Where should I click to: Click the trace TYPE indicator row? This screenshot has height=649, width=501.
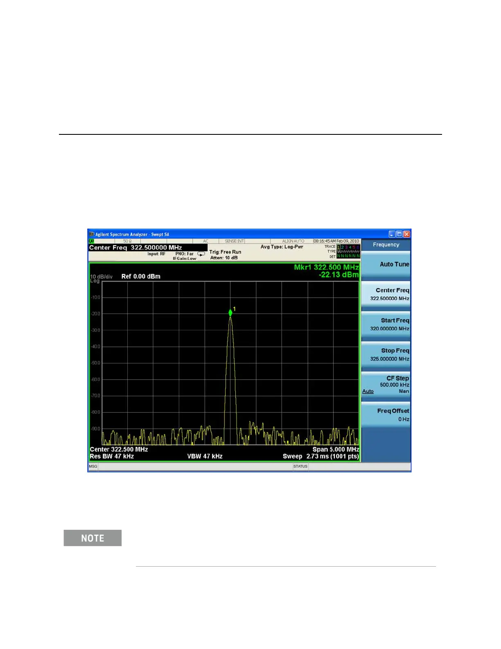(x=348, y=252)
